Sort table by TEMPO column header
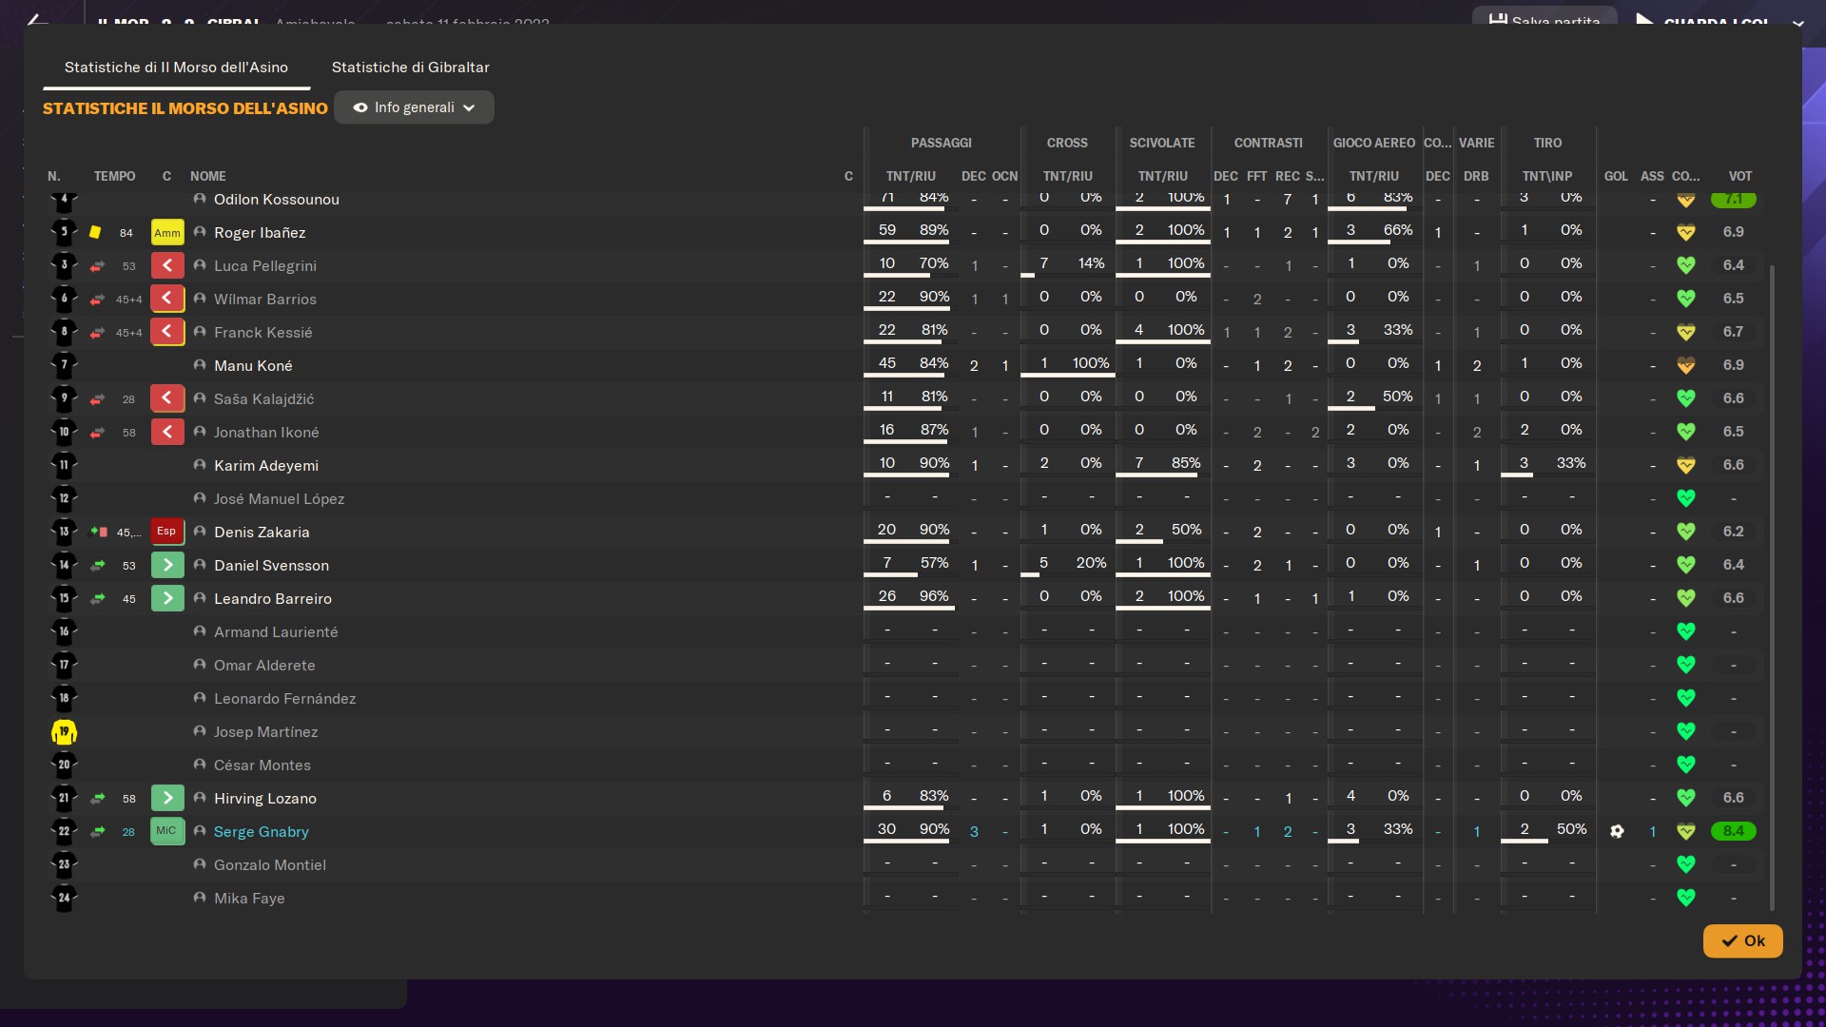The image size is (1826, 1027). point(114,176)
